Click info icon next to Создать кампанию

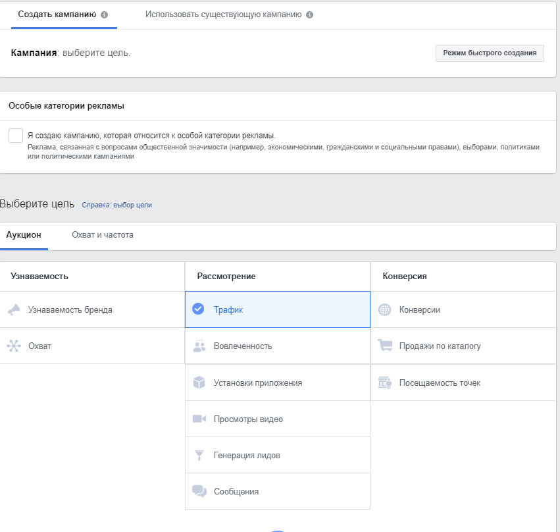pos(104,14)
